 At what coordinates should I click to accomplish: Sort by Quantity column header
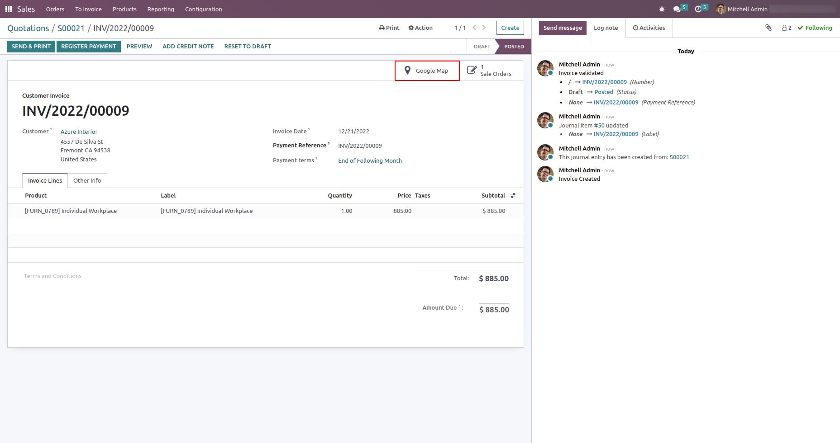(340, 196)
